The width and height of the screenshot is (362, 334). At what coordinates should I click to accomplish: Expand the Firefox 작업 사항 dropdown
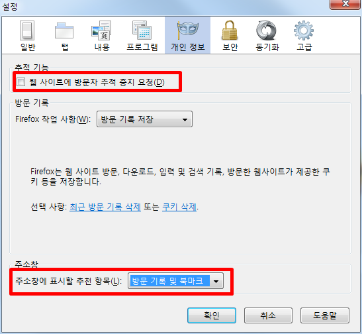coord(144,119)
